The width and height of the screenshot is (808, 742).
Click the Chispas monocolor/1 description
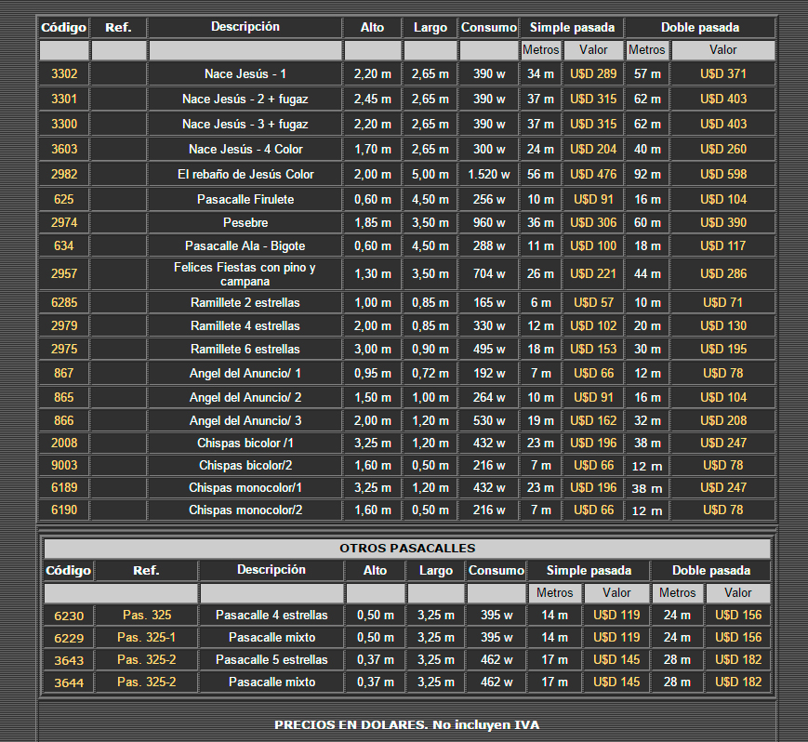(245, 487)
